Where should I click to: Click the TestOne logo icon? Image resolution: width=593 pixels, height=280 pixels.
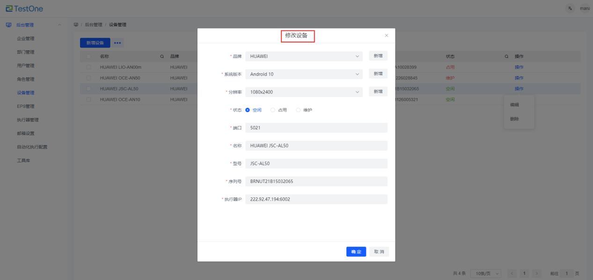(x=9, y=8)
